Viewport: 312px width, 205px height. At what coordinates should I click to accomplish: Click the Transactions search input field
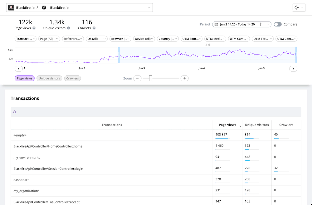[x=156, y=112]
